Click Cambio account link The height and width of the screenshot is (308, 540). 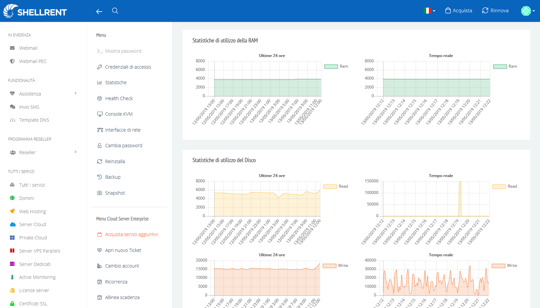(x=118, y=266)
